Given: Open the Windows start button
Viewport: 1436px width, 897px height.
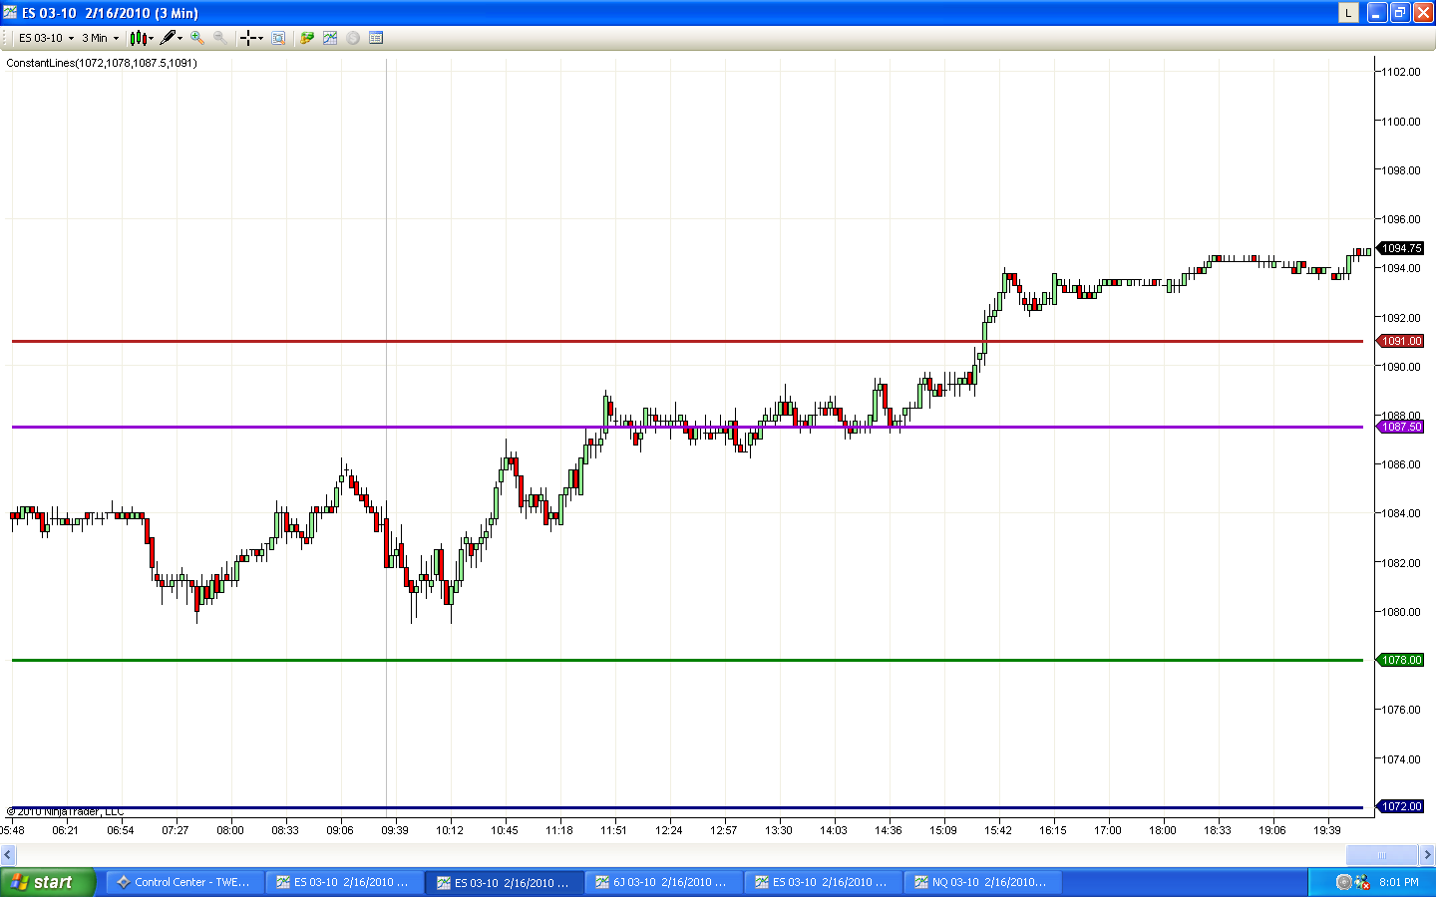Looking at the screenshot, I should tap(47, 882).
